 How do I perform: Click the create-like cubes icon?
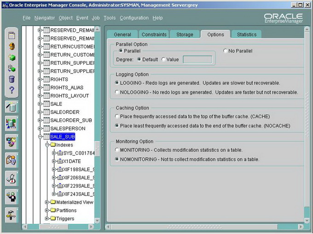(x=12, y=68)
